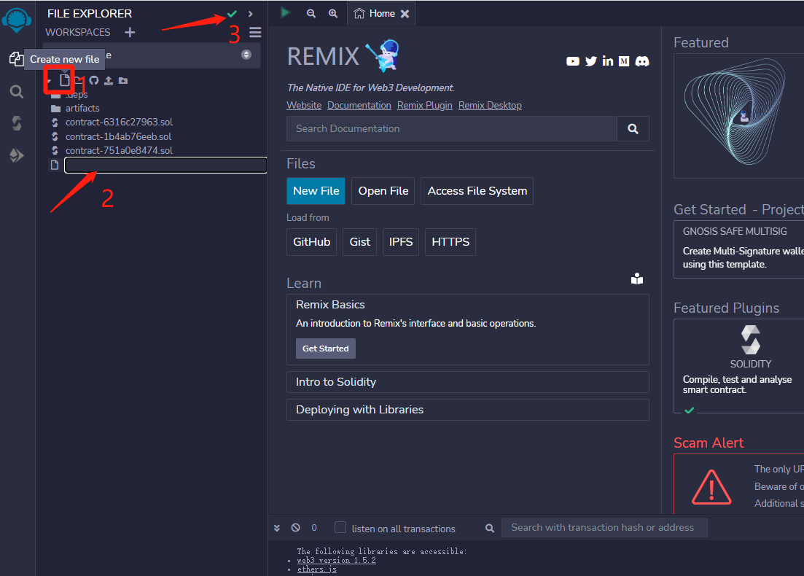Click the ethers.js library link
804x576 pixels.
pyautogui.click(x=317, y=569)
